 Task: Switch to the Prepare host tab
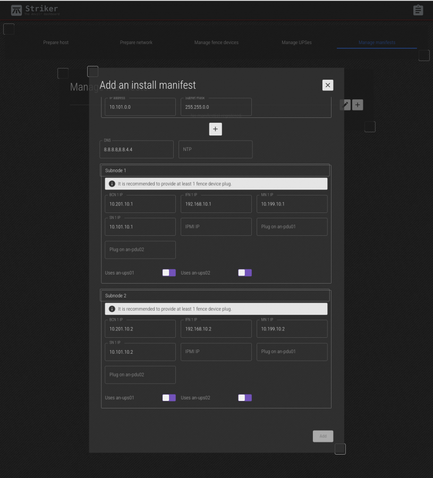coord(56,42)
